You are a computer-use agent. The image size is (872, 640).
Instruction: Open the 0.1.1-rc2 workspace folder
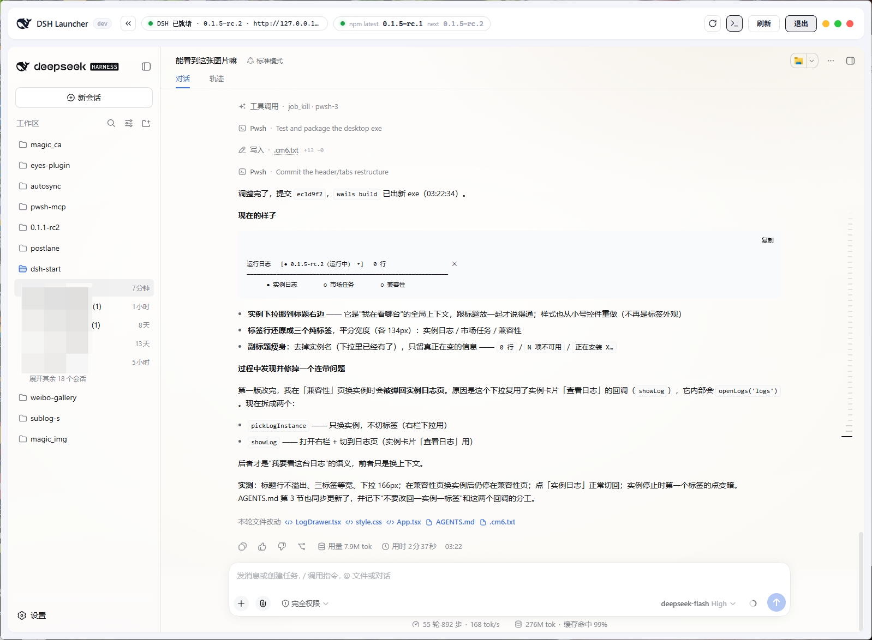click(x=84, y=227)
